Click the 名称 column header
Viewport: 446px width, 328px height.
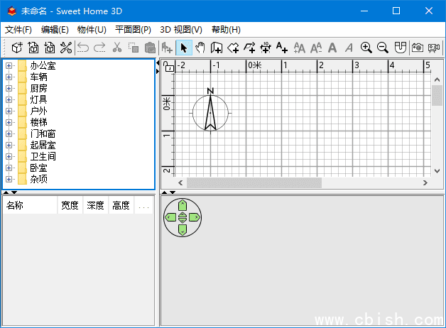coord(30,206)
